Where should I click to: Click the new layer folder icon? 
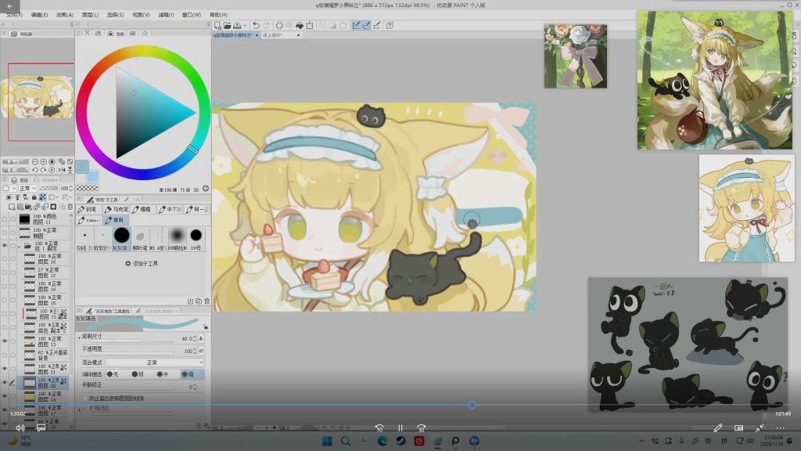28,207
